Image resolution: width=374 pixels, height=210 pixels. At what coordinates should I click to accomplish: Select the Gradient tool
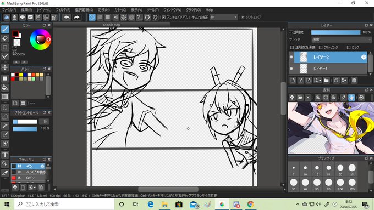coord(5,97)
